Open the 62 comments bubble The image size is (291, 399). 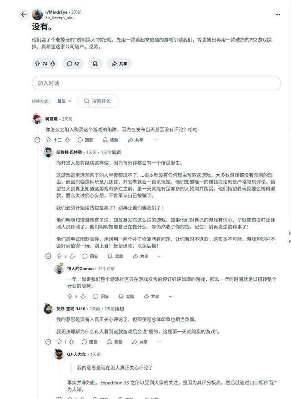tap(73, 64)
